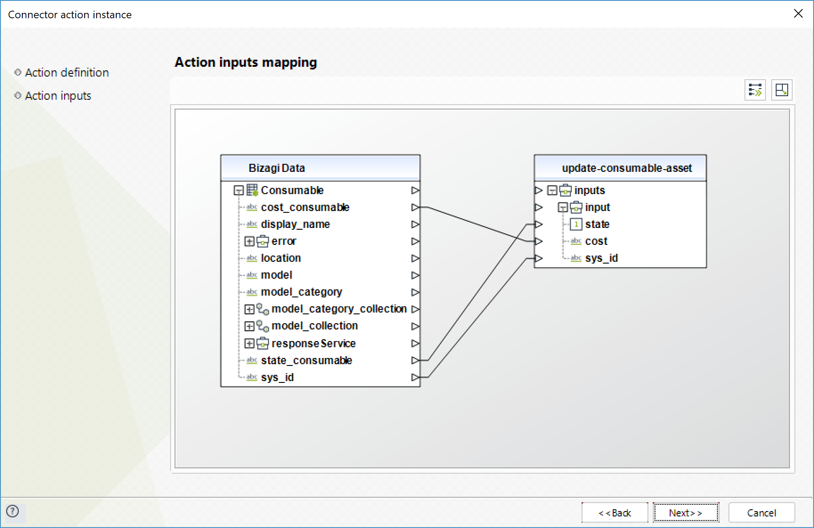Click the output connector arrow of model

click(x=415, y=275)
